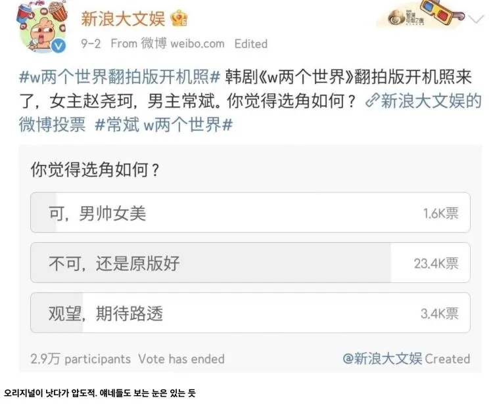This screenshot has width=493, height=411.
Task: Click the link chain icon before 新浪大文娱的
Action: (372, 101)
